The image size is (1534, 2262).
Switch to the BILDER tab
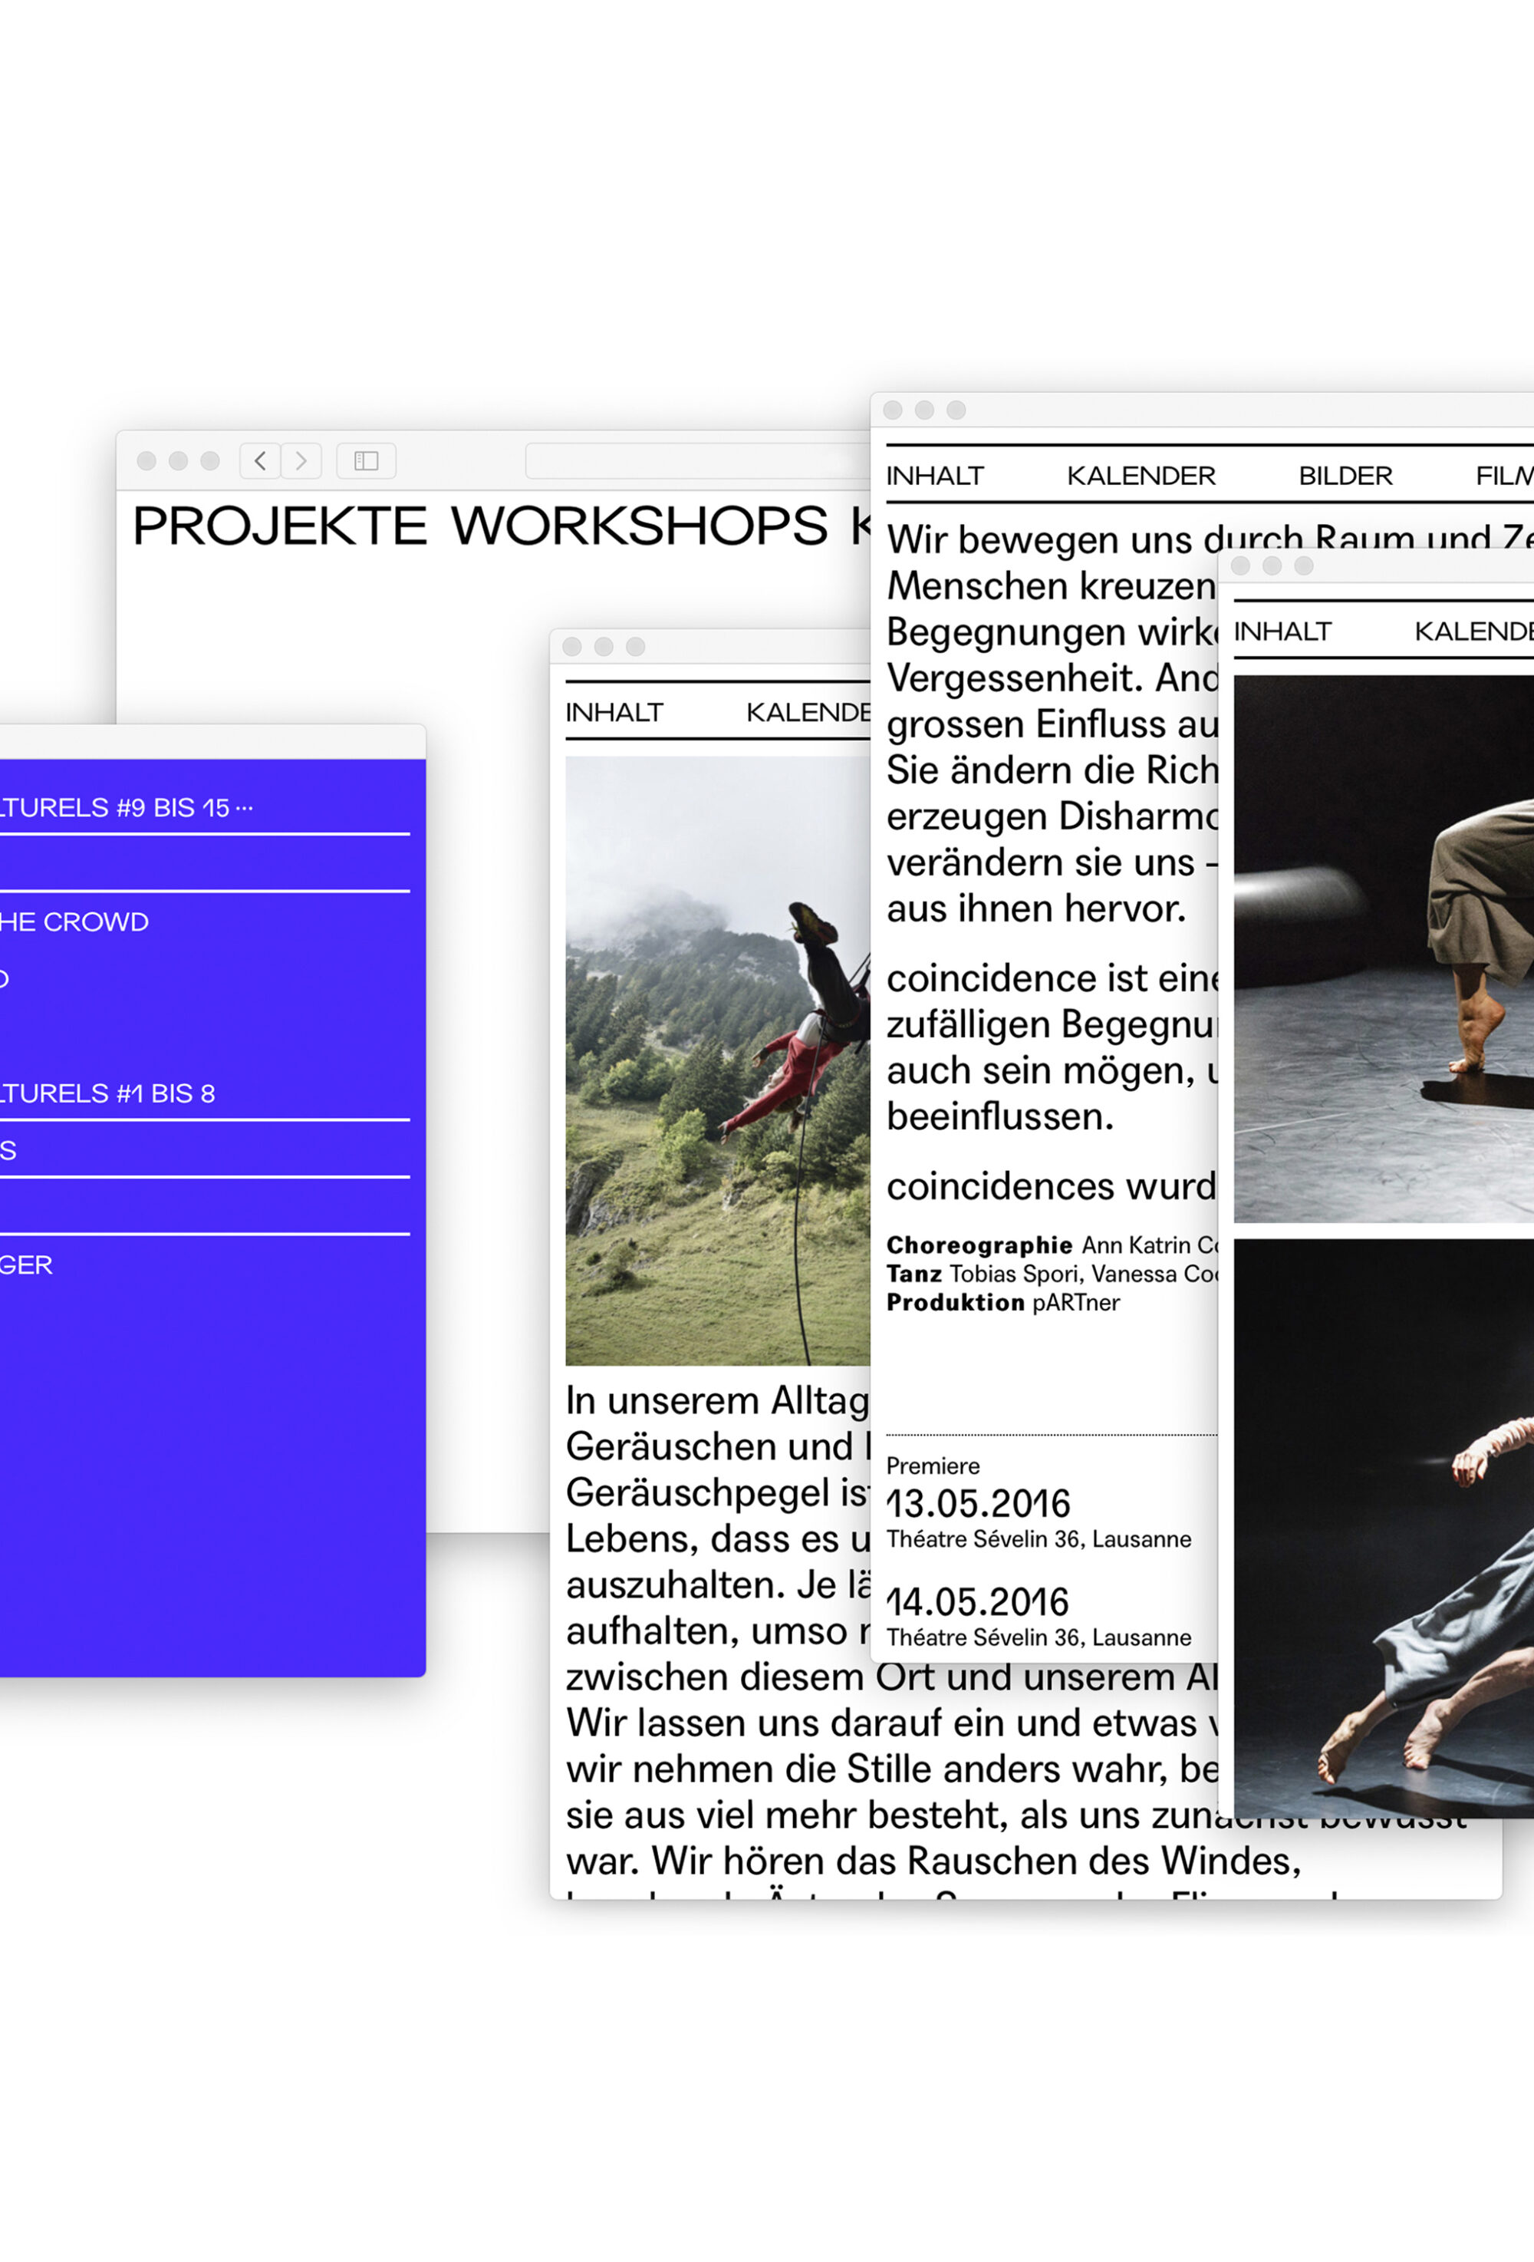(x=1345, y=476)
